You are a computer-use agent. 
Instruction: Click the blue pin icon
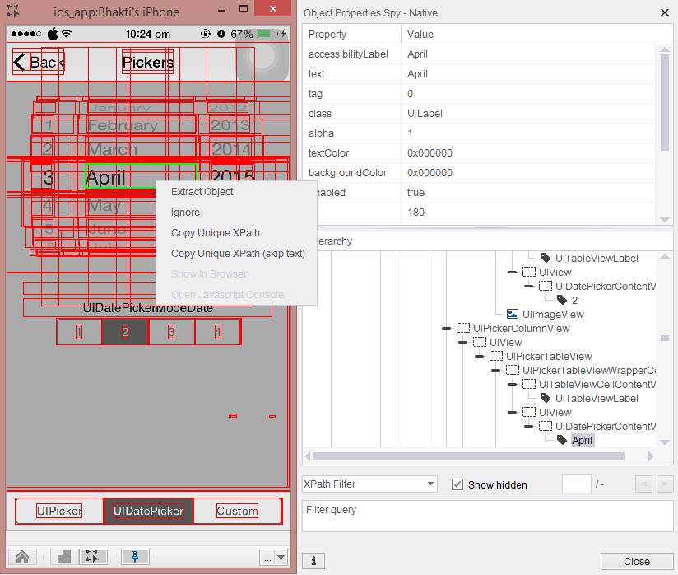tap(135, 557)
